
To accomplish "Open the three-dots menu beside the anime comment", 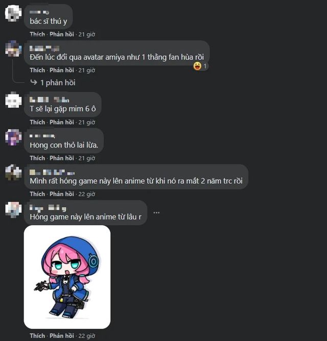I will click(156, 212).
